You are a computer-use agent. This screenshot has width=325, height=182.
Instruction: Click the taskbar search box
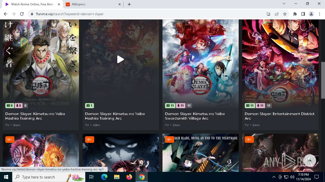49,177
